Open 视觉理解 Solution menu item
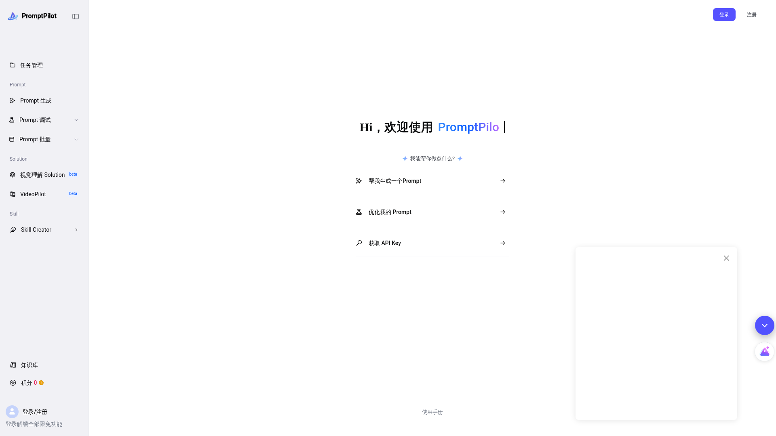The image size is (776, 436). tap(44, 175)
